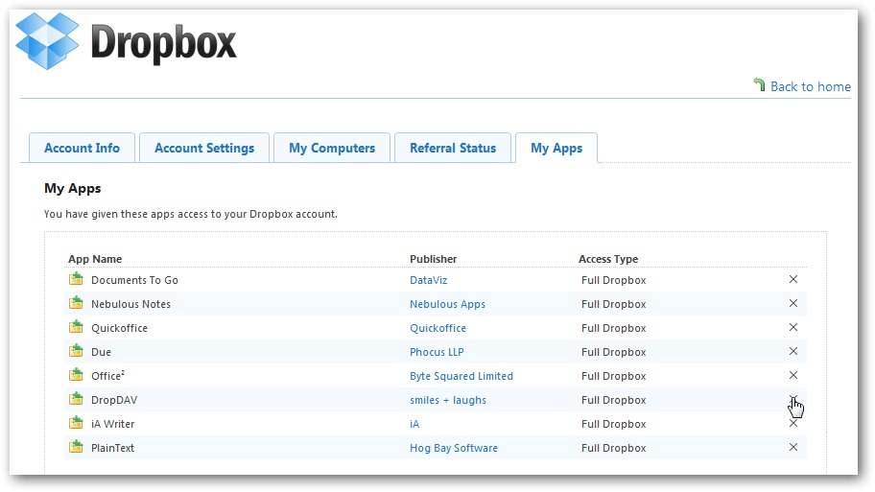Click the app icon beside Documents To Go
The height and width of the screenshot is (492, 875).
click(76, 279)
